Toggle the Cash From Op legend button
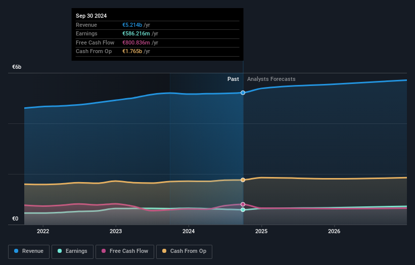The width and height of the screenshot is (415, 265). click(184, 251)
